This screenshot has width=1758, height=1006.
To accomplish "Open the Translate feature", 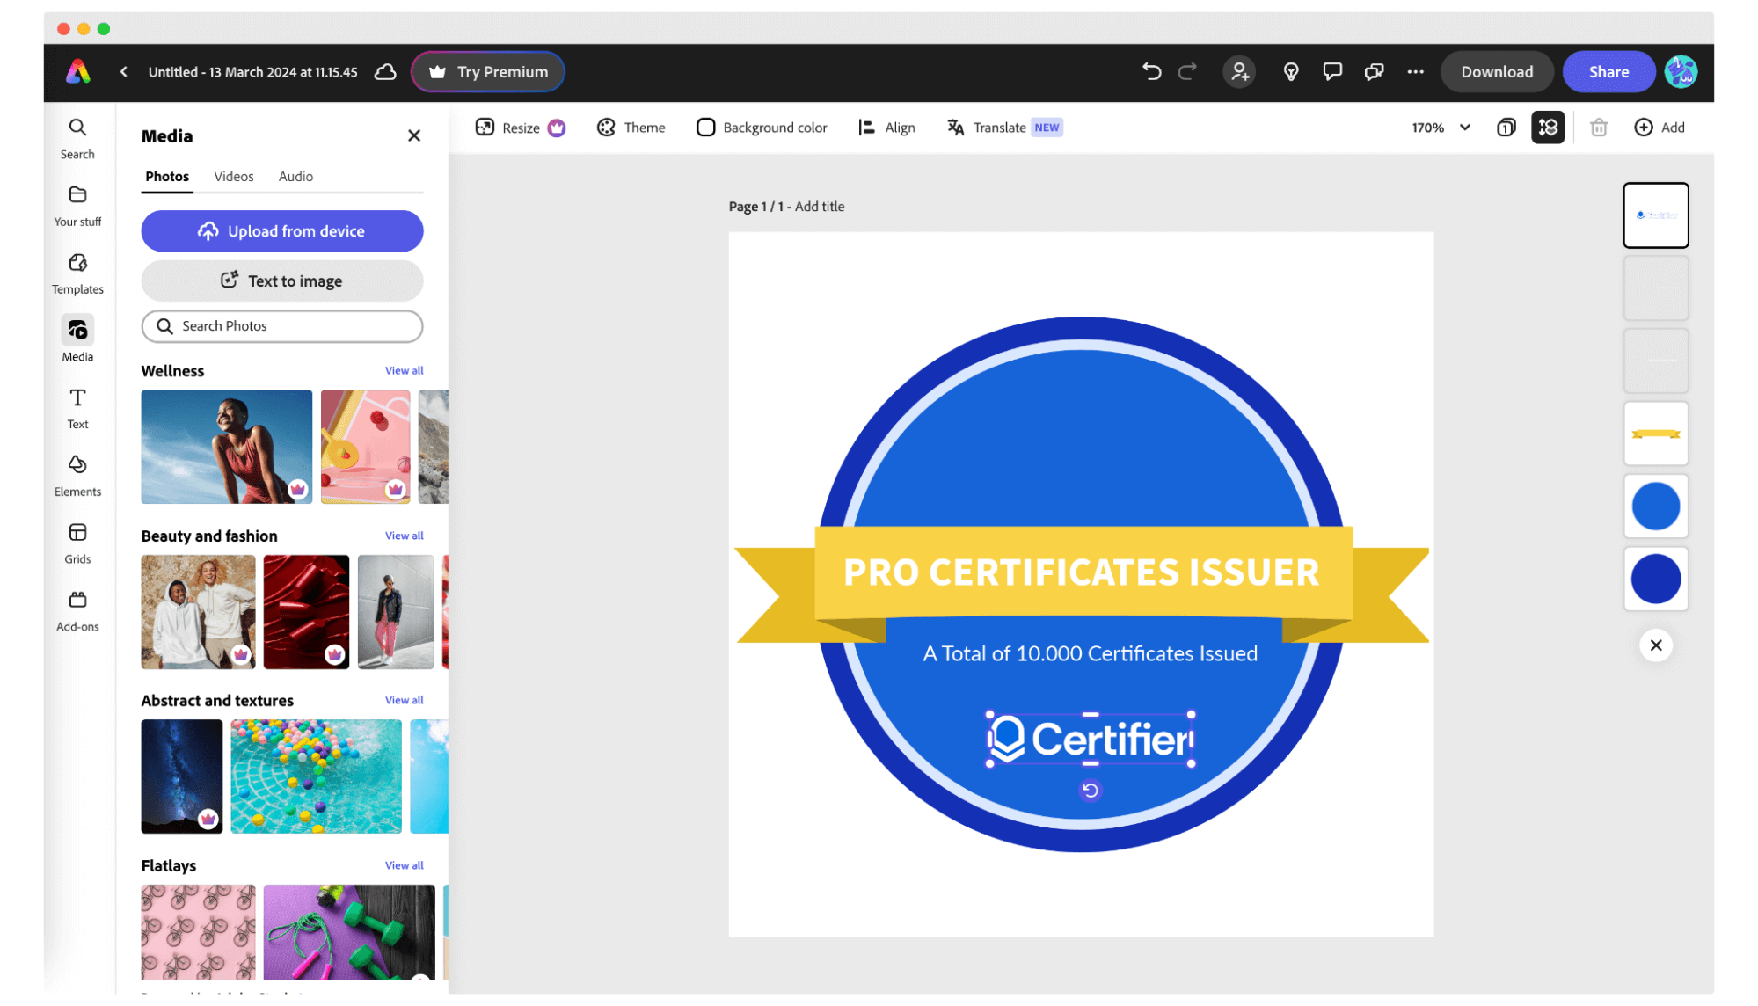I will click(1004, 128).
